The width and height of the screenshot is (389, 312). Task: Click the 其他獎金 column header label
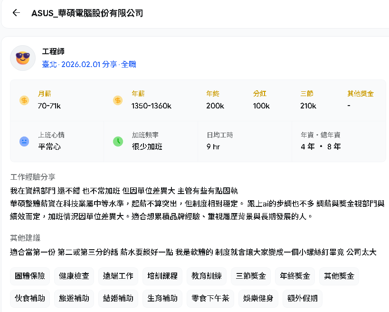tap(361, 94)
